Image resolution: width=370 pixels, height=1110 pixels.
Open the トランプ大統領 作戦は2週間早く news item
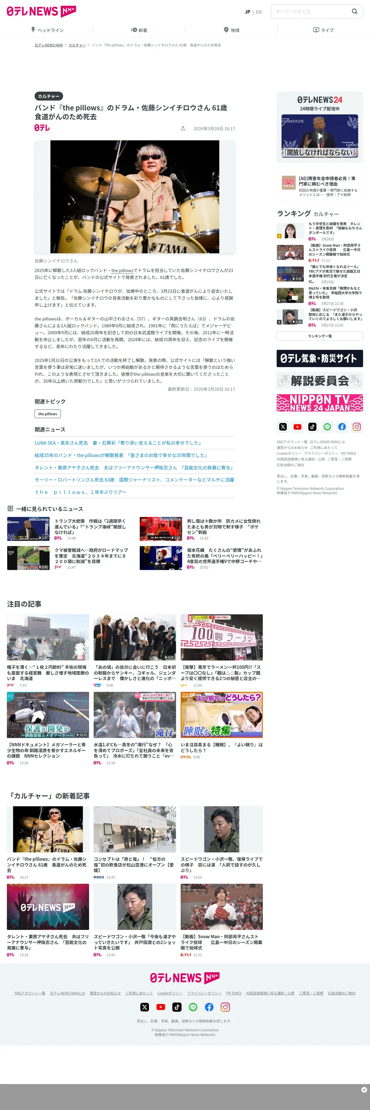[x=69, y=529]
